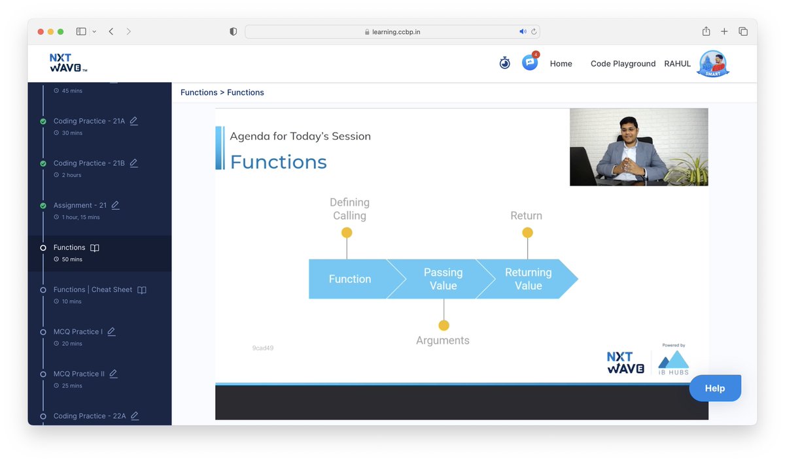This screenshot has height=462, width=785.
Task: Click pencil icon next to MCQ Practice II
Action: [x=113, y=373]
